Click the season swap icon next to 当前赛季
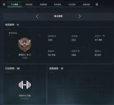 coord(18,25)
